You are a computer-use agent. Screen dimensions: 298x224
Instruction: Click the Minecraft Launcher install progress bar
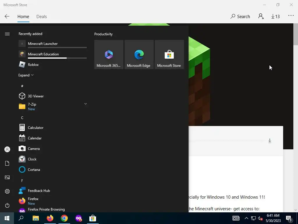(x=57, y=48)
